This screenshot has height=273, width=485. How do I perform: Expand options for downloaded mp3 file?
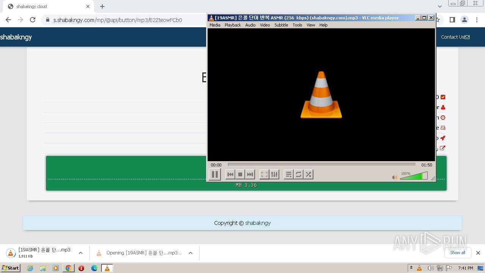point(81,253)
